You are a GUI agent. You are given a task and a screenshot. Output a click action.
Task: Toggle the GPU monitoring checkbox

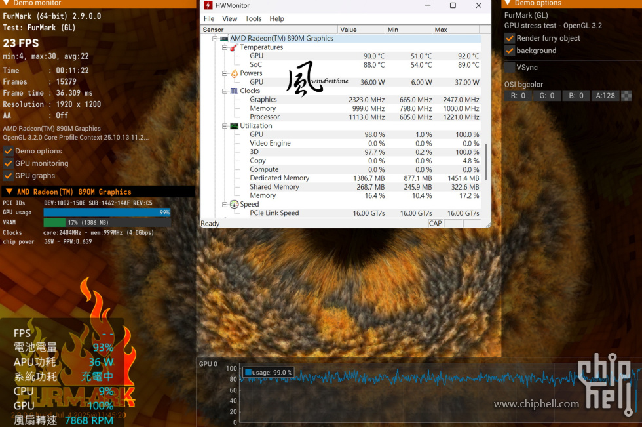point(9,163)
